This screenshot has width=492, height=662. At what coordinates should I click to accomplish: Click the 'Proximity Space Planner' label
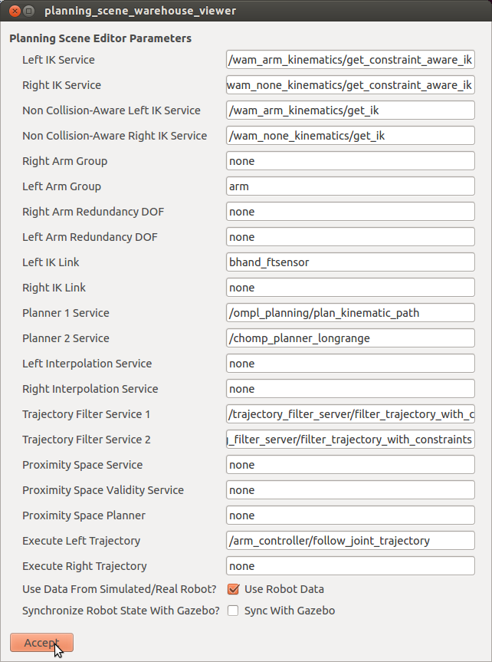click(84, 515)
